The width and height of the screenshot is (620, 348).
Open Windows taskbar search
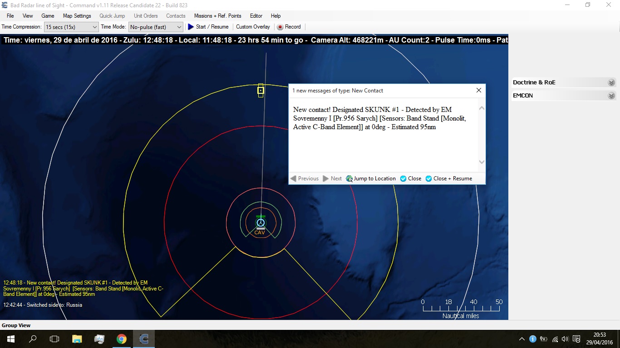(x=33, y=339)
